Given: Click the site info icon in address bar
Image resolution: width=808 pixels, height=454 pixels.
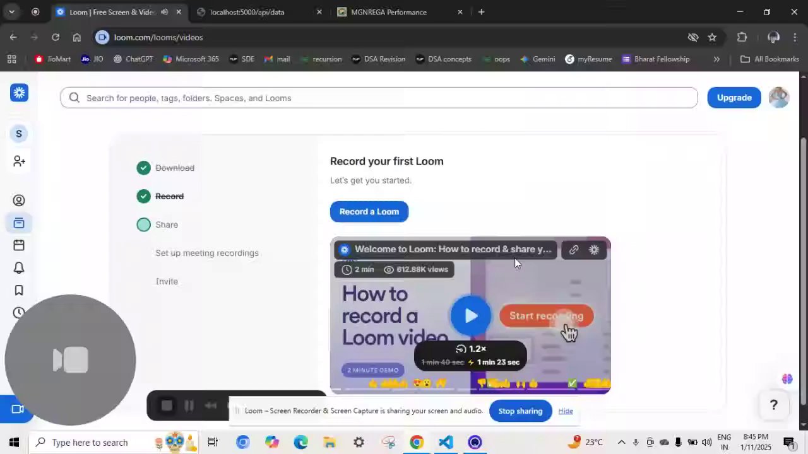Looking at the screenshot, I should [102, 37].
